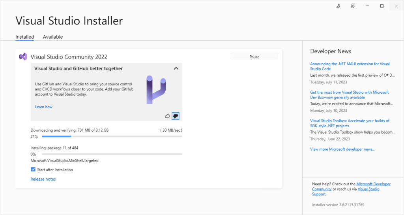The image size is (404, 215).
Task: Click the Visual Studio Community 2022 title
Action: click(69, 57)
